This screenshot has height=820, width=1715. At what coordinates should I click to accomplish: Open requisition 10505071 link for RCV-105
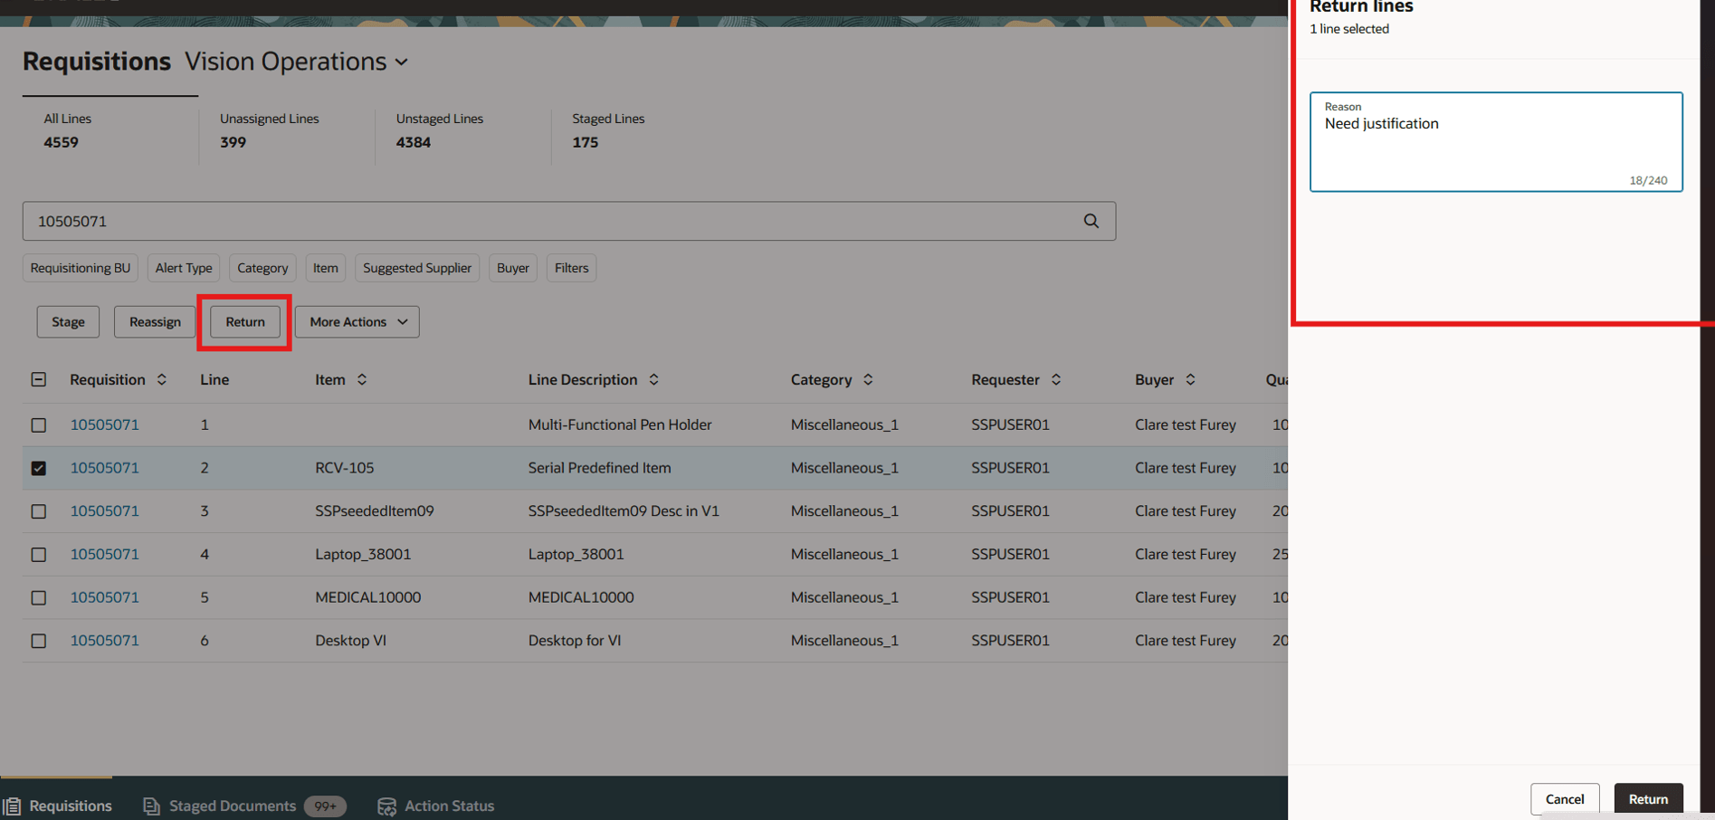(x=105, y=468)
